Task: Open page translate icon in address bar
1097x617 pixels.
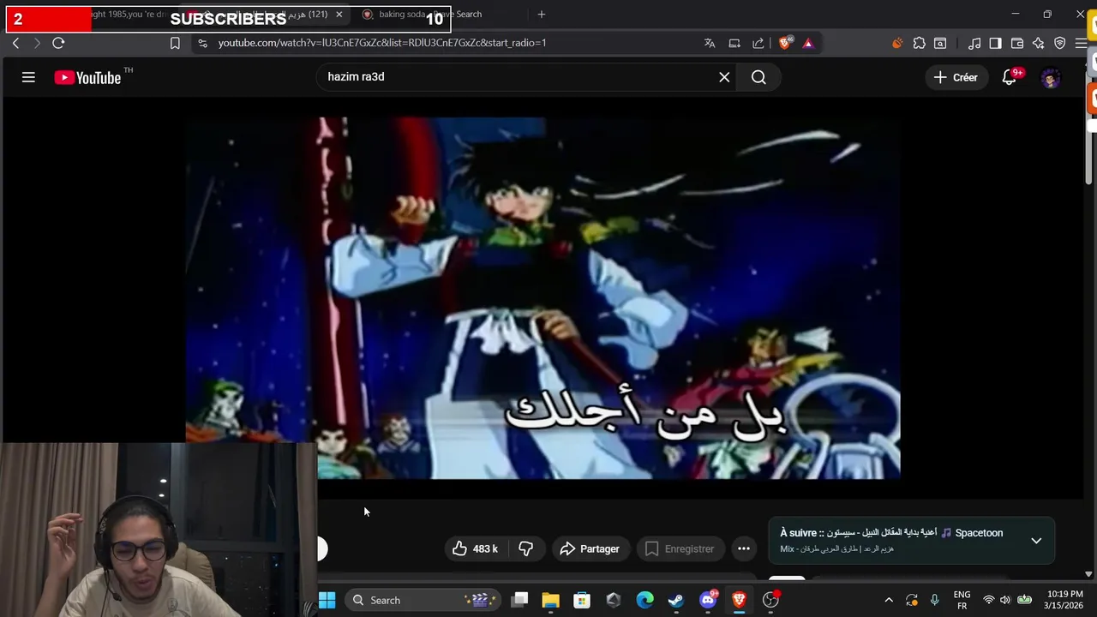Action: pos(710,43)
